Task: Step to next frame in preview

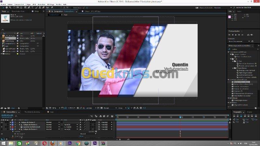Action: pos(239,35)
